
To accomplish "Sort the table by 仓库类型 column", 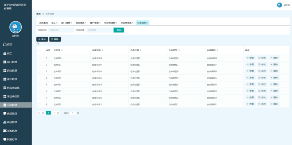I will 179,50.
